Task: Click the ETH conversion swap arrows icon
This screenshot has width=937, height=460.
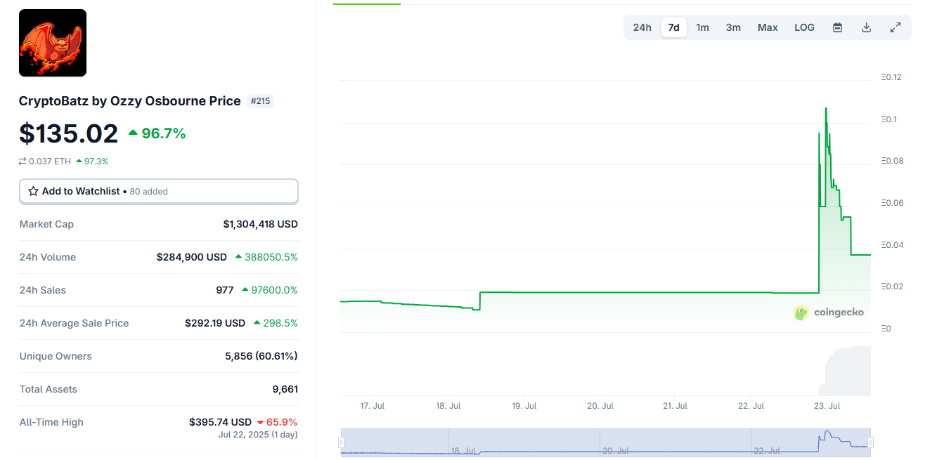Action: pyautogui.click(x=22, y=162)
